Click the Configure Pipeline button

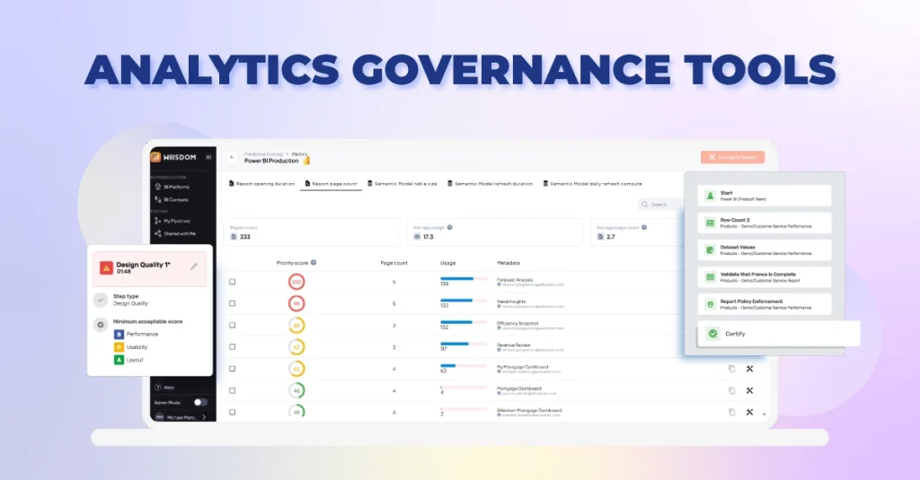(732, 157)
